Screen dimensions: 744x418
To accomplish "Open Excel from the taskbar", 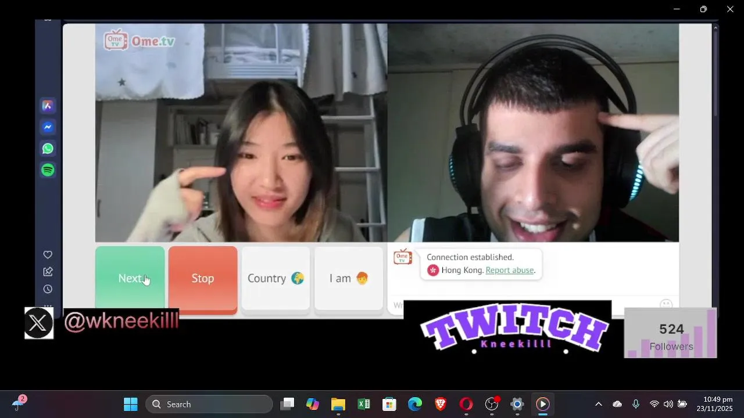I will click(x=364, y=404).
